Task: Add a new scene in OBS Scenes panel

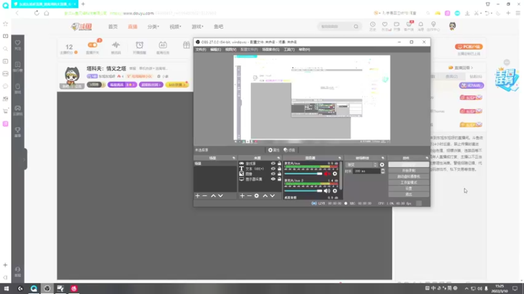Action: point(198,195)
